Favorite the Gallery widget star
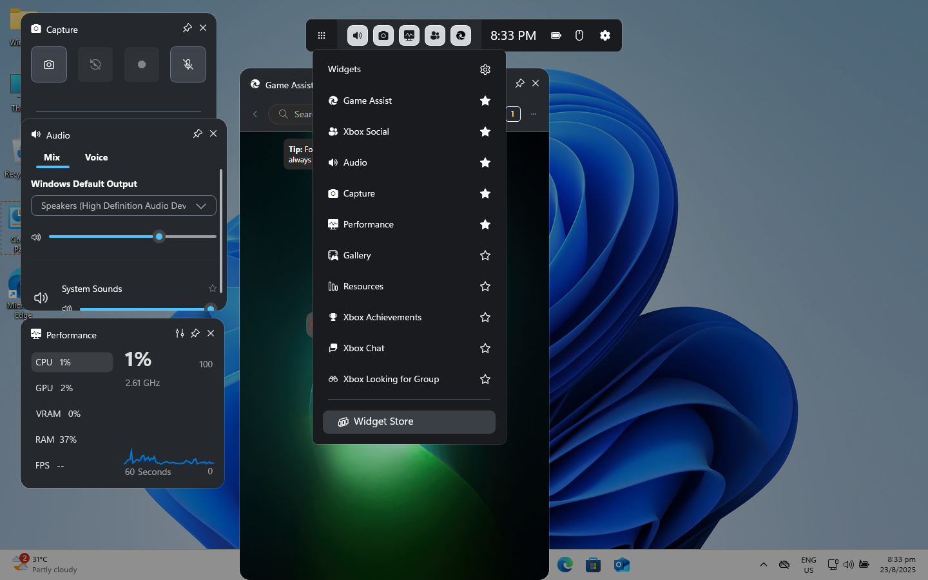 click(x=485, y=255)
